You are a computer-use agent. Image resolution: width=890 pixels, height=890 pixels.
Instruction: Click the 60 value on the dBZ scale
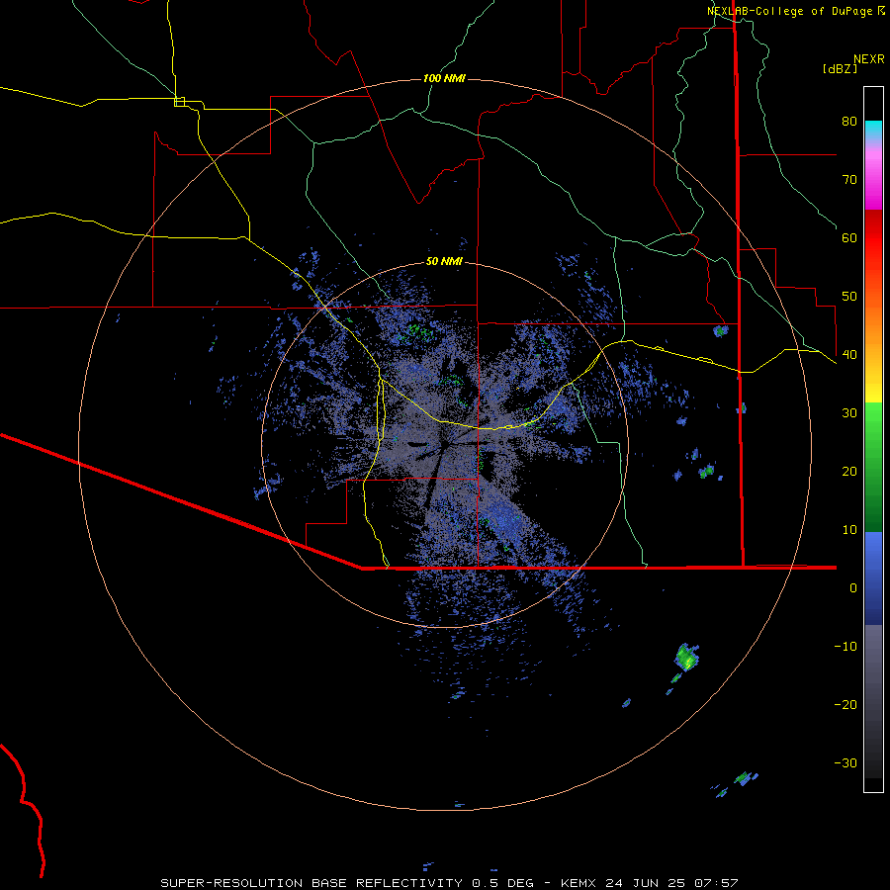(x=849, y=237)
